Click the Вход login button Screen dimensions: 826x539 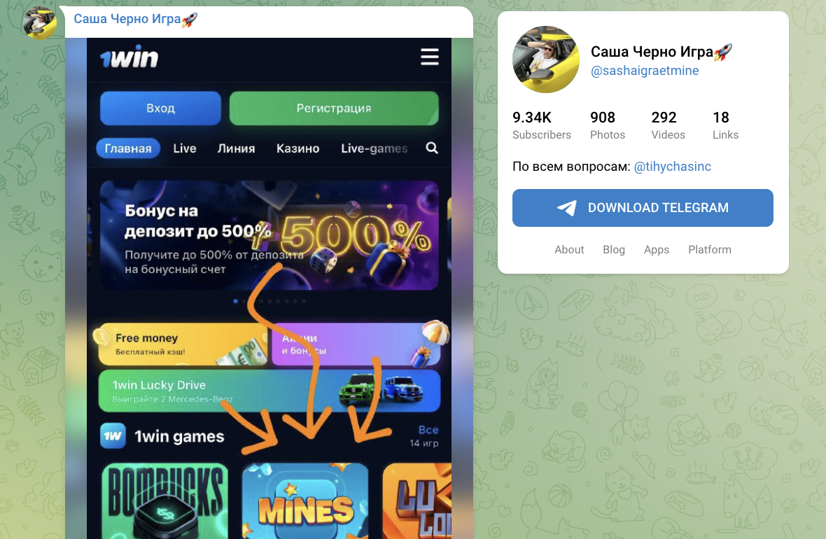[161, 108]
